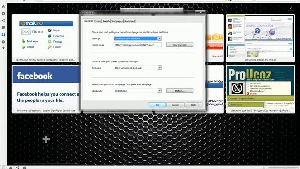Switch to the General tab
The image size is (300, 169).
point(89,21)
